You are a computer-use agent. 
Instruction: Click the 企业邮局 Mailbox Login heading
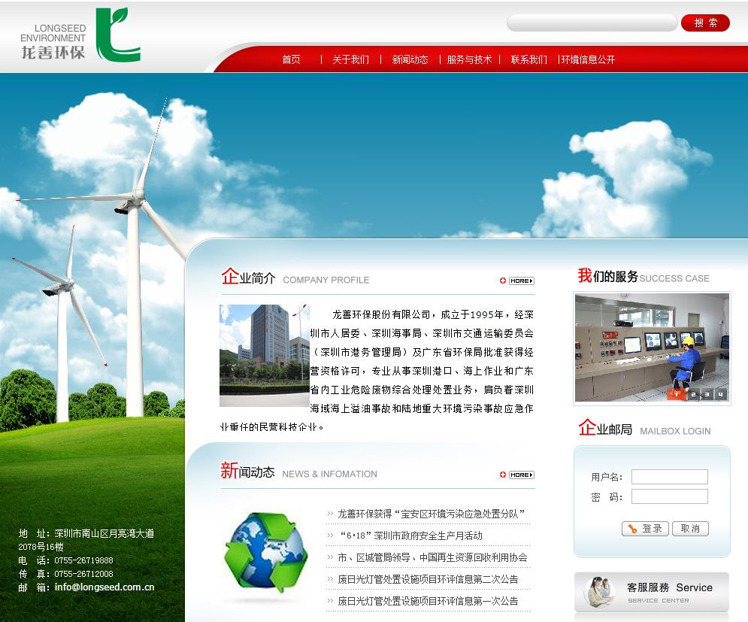pos(644,428)
